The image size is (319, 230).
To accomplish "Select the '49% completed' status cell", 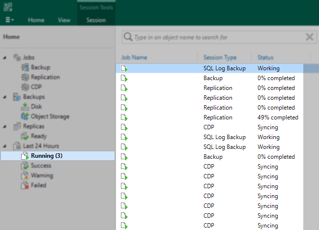I will coord(278,117).
